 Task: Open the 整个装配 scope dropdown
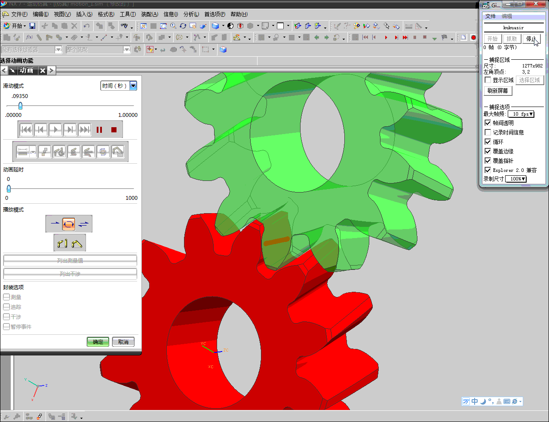(98, 50)
